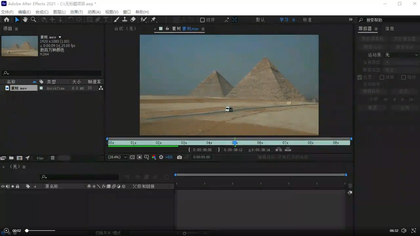
Task: Open the 运动源 dropdown in Tracker panel
Action: pos(401,55)
